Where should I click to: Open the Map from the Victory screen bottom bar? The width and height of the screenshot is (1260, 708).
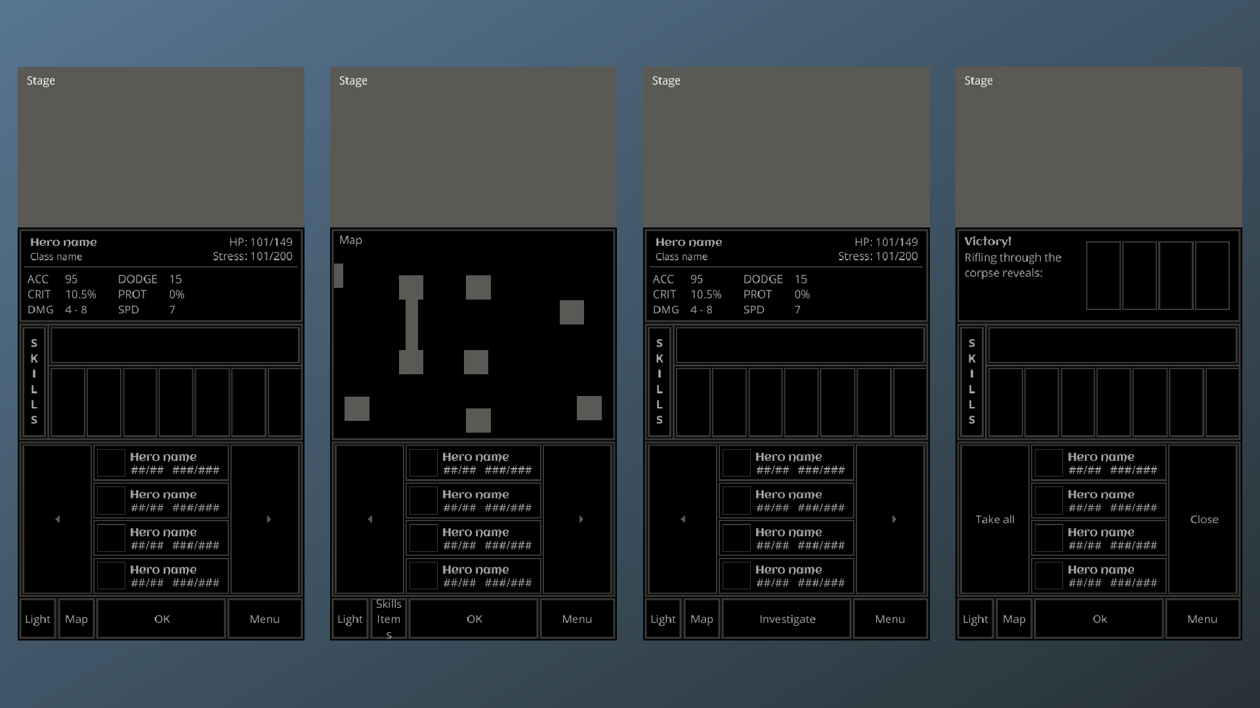pos(1014,619)
